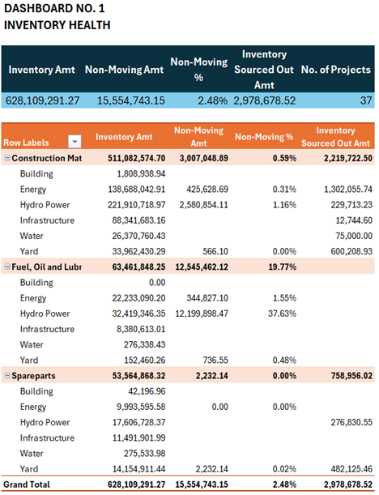Collapse the Fuel, Oil and Lubr group
Image resolution: width=379 pixels, height=495 pixels.
tap(7, 267)
